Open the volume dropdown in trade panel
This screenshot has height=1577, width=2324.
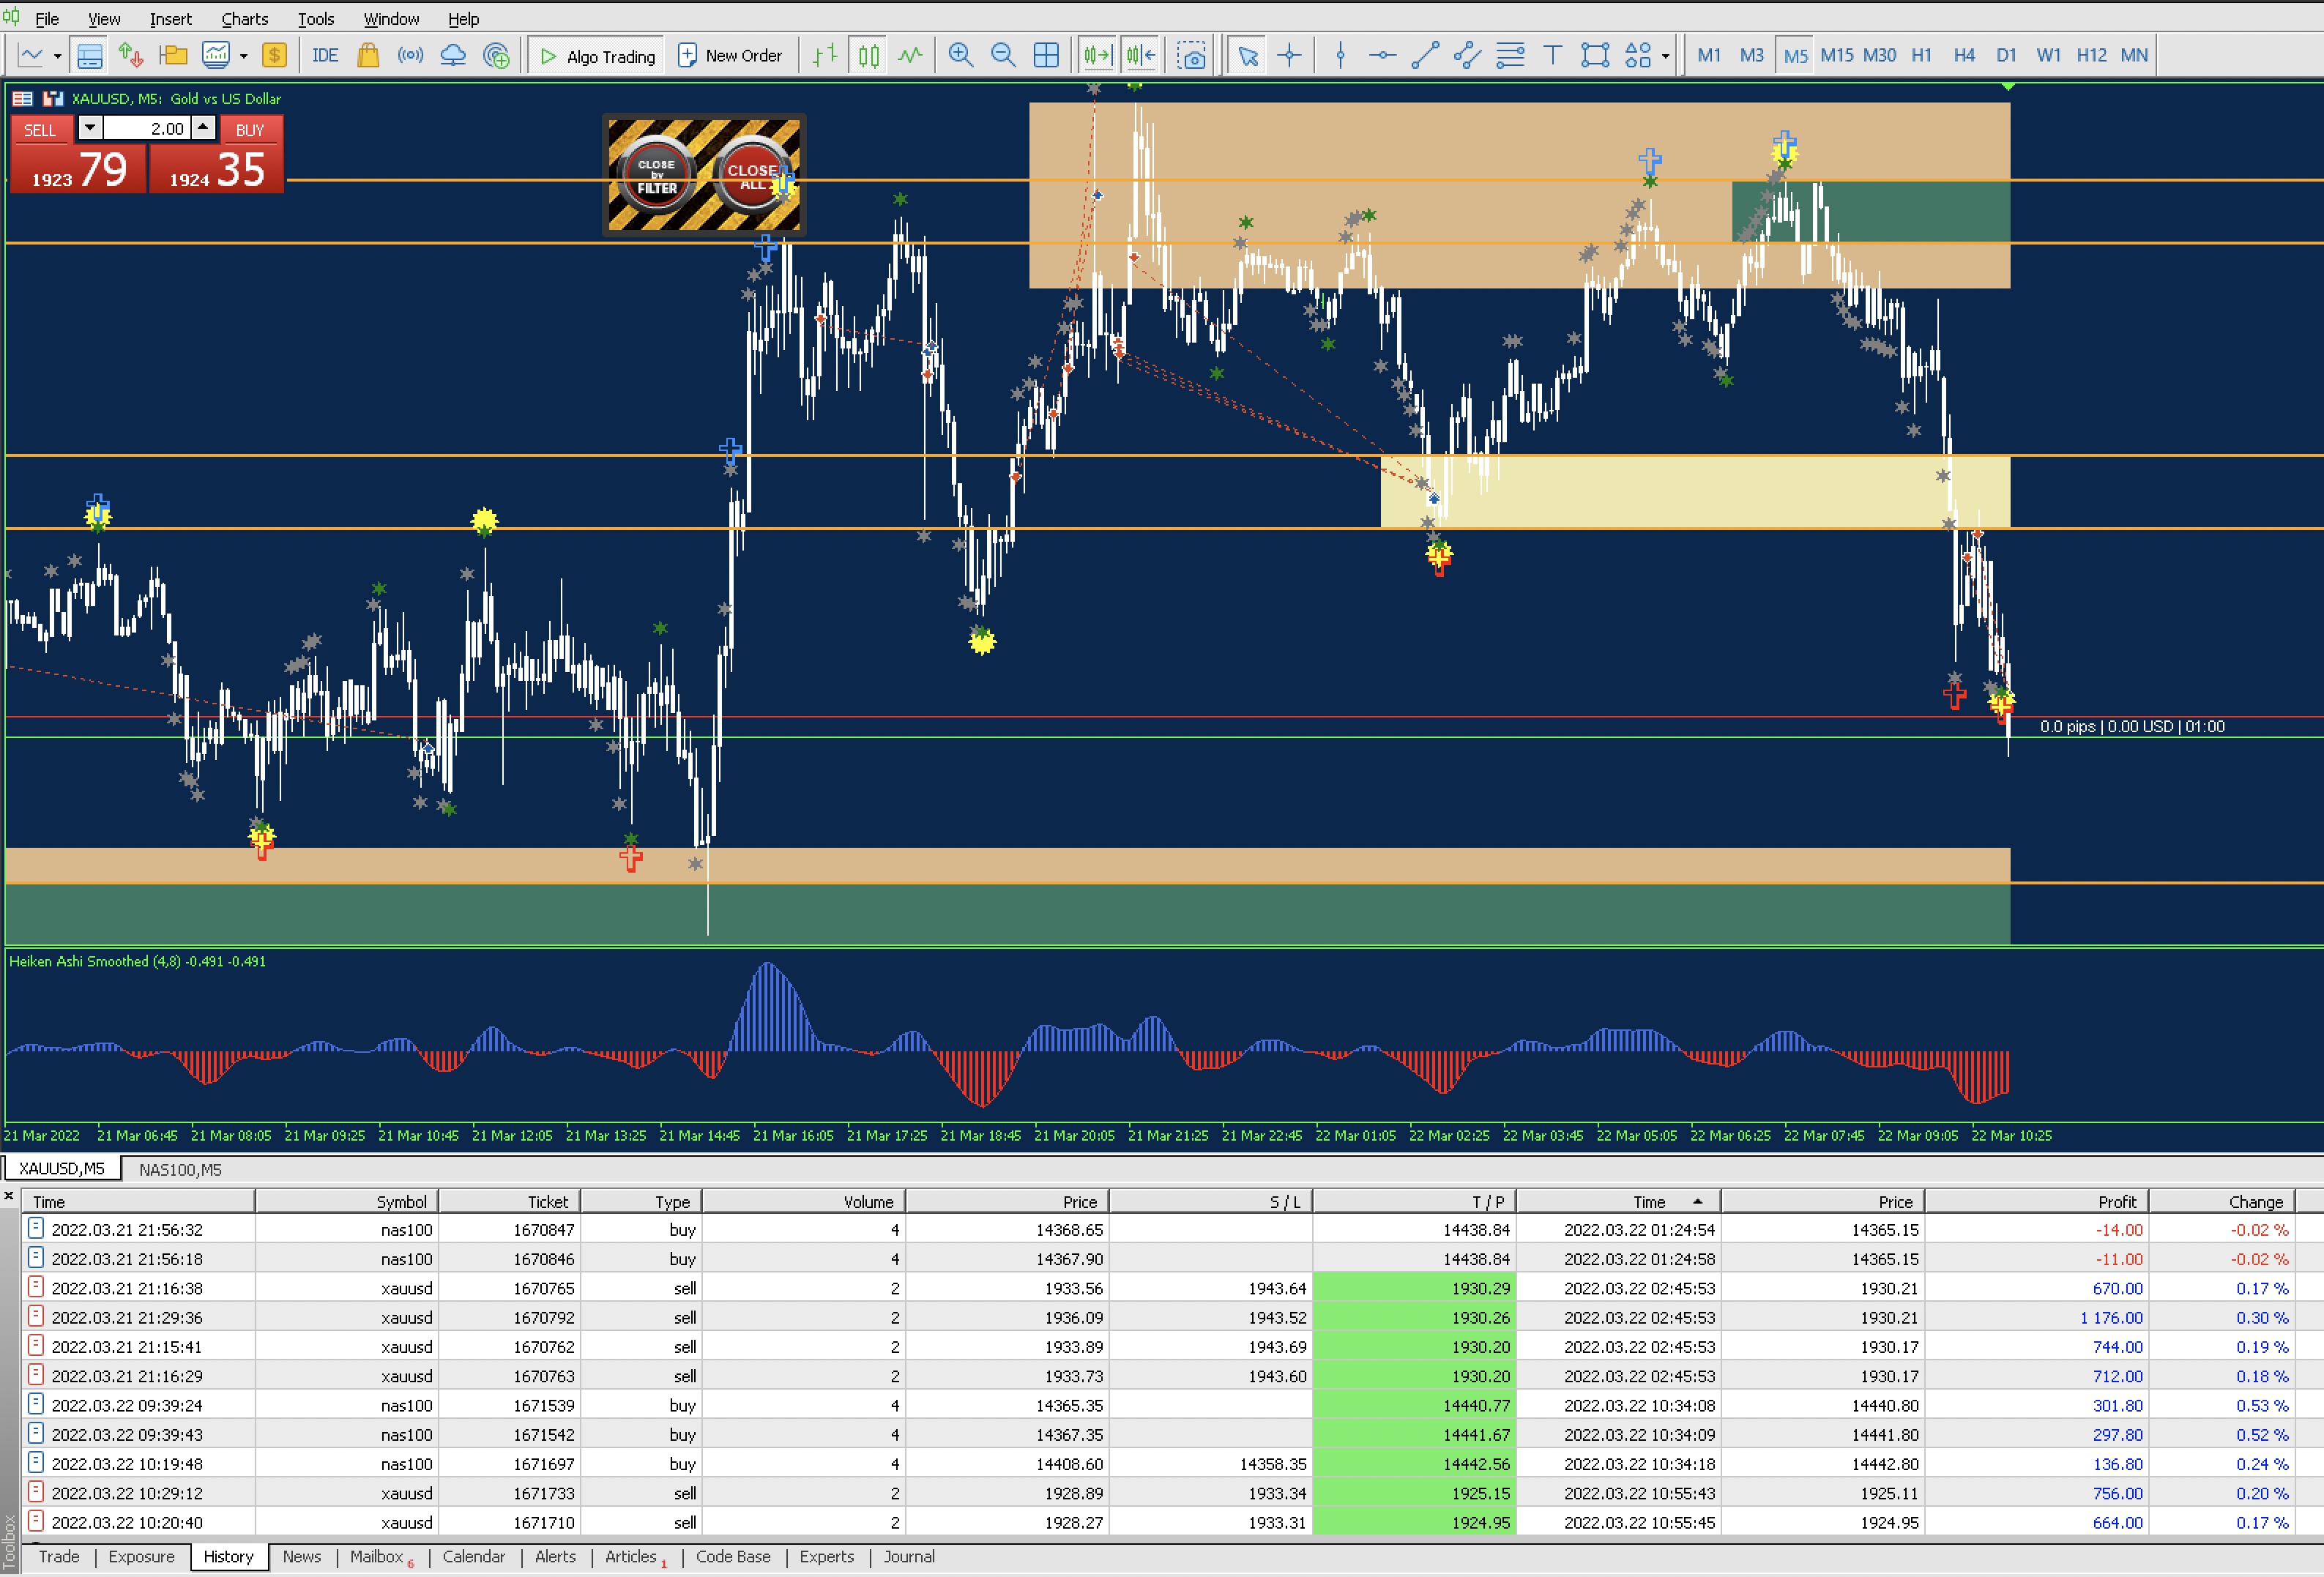click(90, 128)
